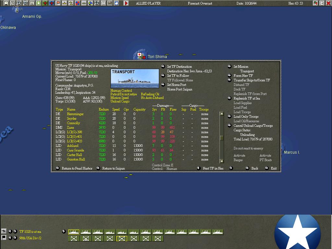332x249 pixels.
Task: Go to previous TF in hex arrow
Action: point(199,168)
